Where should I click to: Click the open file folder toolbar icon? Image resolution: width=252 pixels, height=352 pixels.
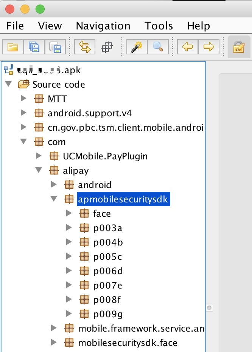tap(13, 47)
